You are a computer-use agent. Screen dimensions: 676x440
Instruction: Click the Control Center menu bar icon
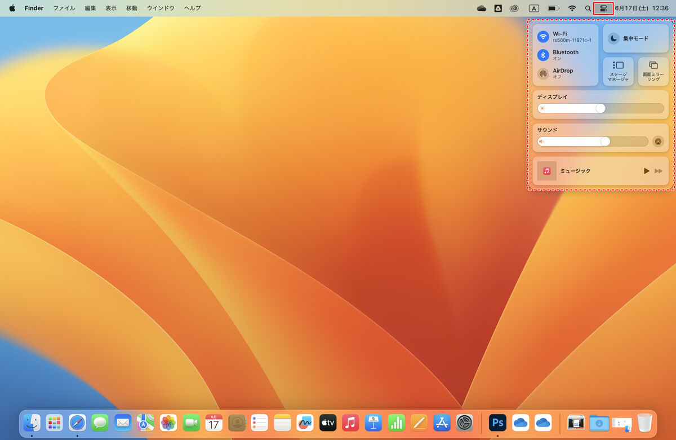(x=603, y=8)
